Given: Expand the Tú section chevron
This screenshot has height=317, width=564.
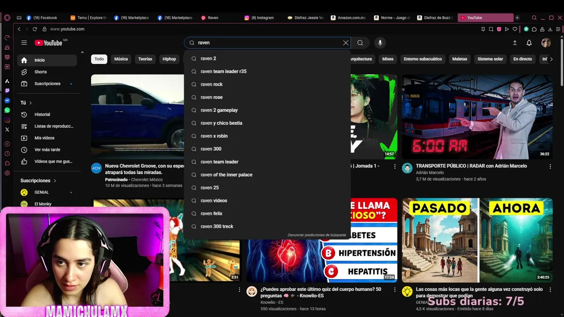Looking at the screenshot, I should pyautogui.click(x=30, y=103).
